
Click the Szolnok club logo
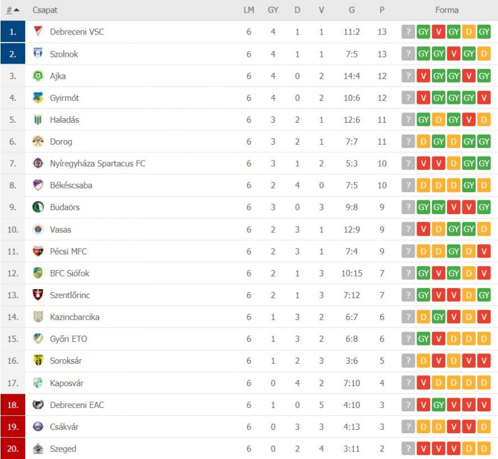[38, 53]
